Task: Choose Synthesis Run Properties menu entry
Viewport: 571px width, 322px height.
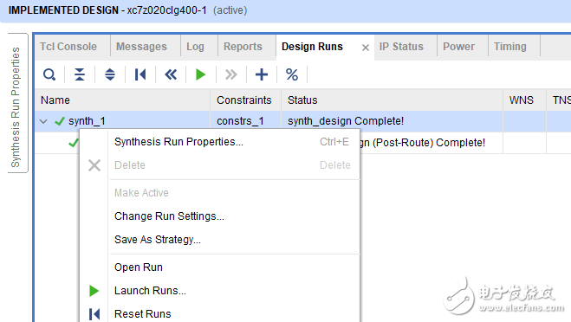Action: [178, 142]
